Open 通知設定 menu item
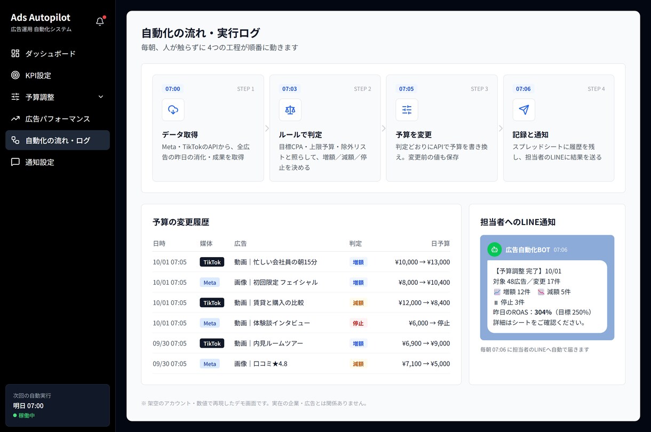Screen dimensions: 651x432 pos(58,162)
